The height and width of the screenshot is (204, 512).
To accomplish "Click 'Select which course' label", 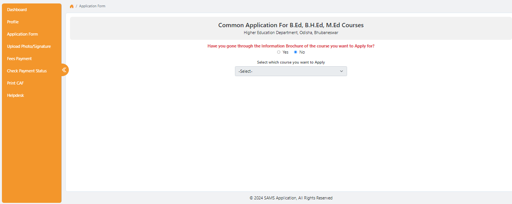I will 291,62.
